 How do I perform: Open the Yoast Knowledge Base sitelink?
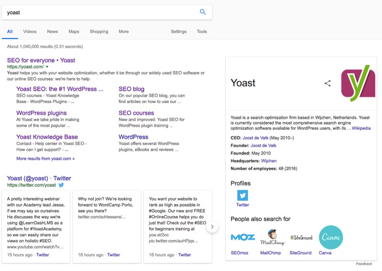pyautogui.click(x=47, y=137)
